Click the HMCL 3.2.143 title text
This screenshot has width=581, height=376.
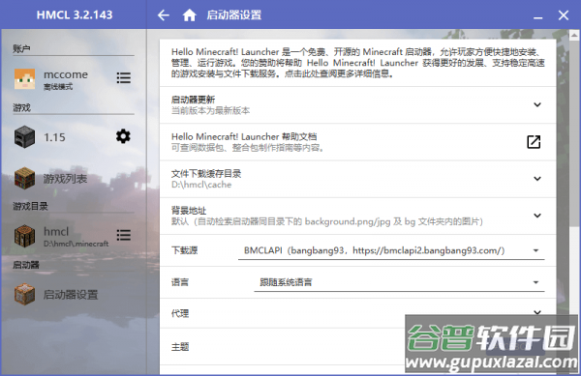(75, 14)
